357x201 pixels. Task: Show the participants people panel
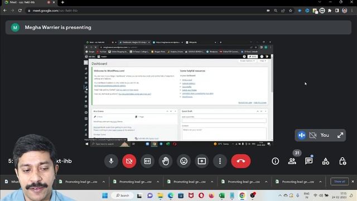(x=292, y=161)
